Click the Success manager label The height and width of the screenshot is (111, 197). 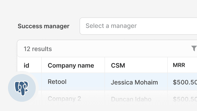43,26
